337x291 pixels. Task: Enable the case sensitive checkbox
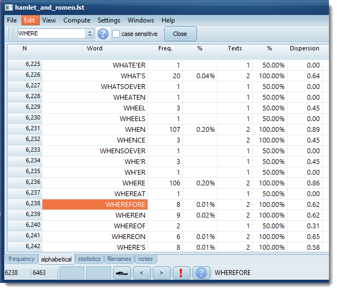tap(116, 34)
